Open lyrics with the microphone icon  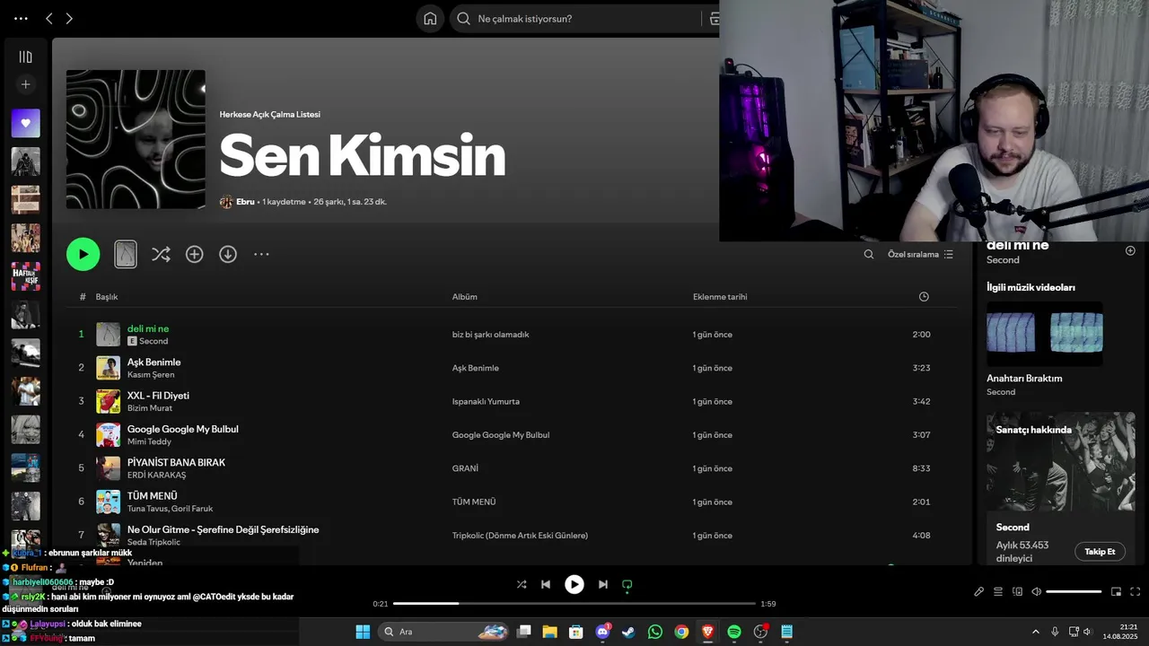pyautogui.click(x=979, y=591)
